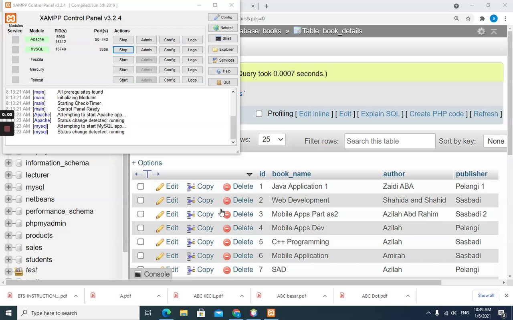The image size is (513, 320).
Task: Expand the mysql database tree
Action: tap(8, 187)
